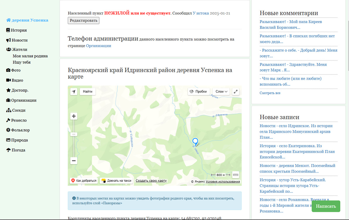Open the Соседи menu item

tap(19, 110)
